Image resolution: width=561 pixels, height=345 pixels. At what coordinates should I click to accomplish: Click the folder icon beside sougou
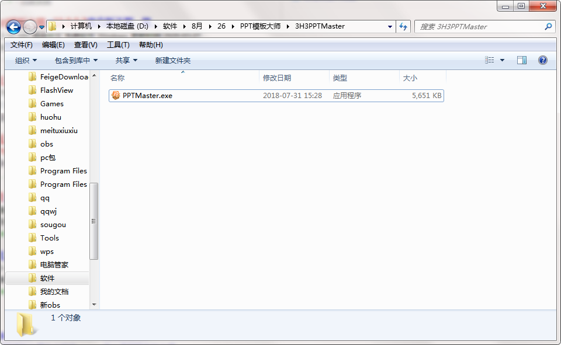point(32,225)
